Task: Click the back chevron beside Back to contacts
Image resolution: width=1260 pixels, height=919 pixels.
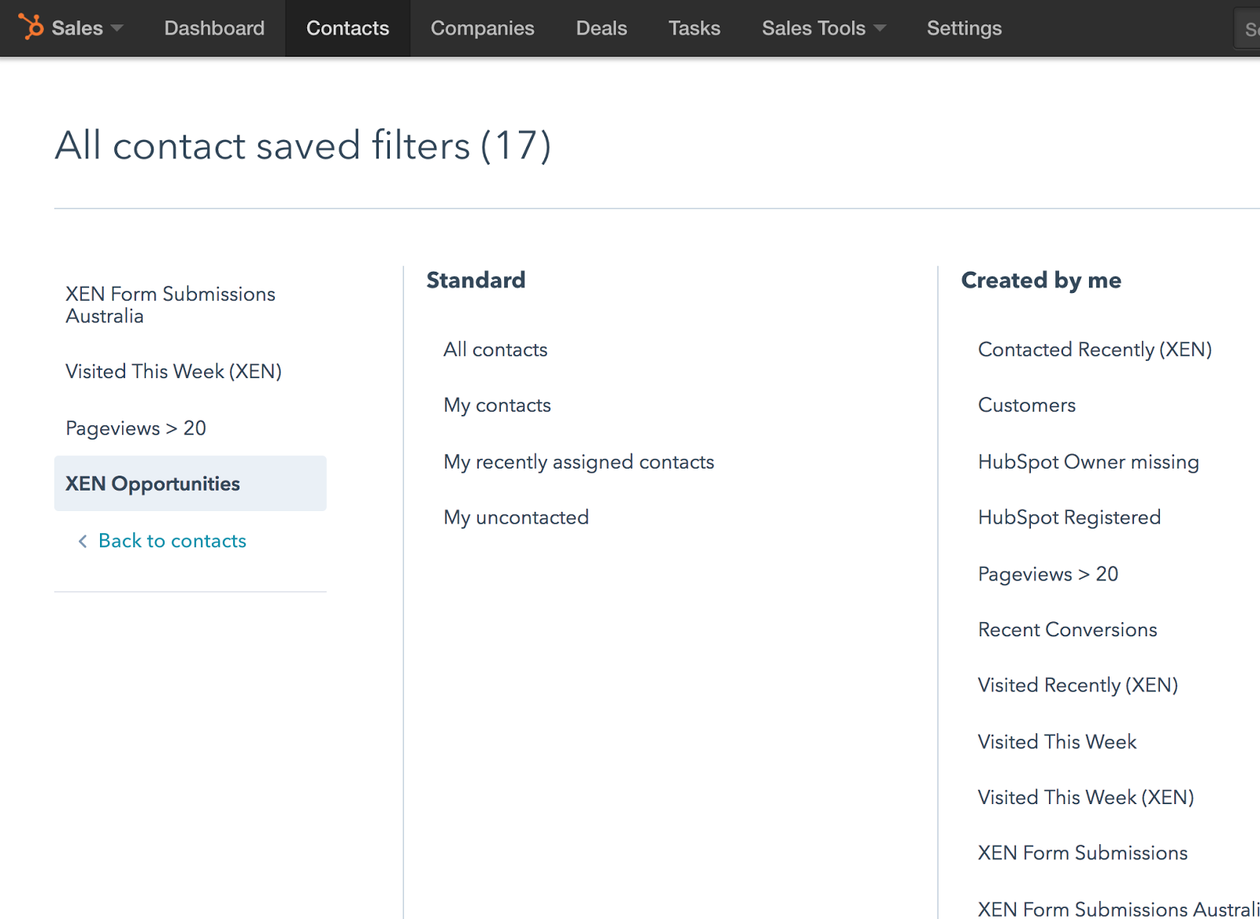Action: 82,541
